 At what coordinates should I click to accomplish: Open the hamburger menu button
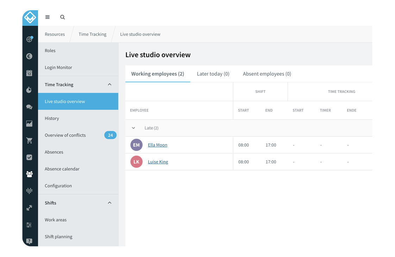(x=47, y=17)
